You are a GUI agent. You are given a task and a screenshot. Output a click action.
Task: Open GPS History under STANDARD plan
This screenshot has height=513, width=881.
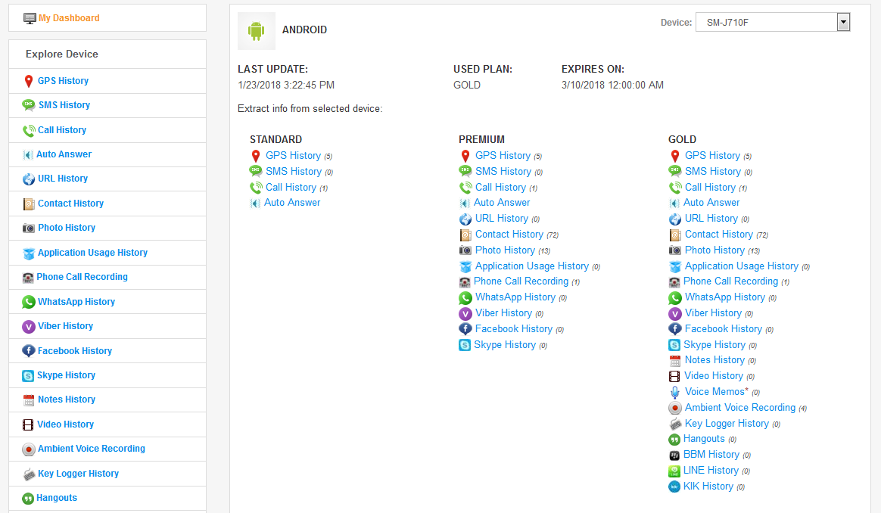(294, 156)
